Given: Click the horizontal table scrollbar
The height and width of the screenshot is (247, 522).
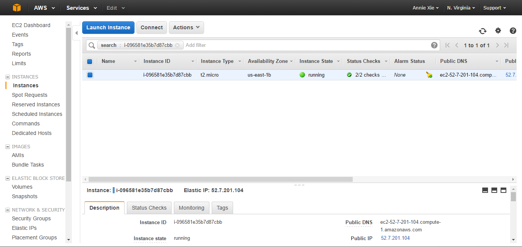Looking at the screenshot, I should 220,179.
